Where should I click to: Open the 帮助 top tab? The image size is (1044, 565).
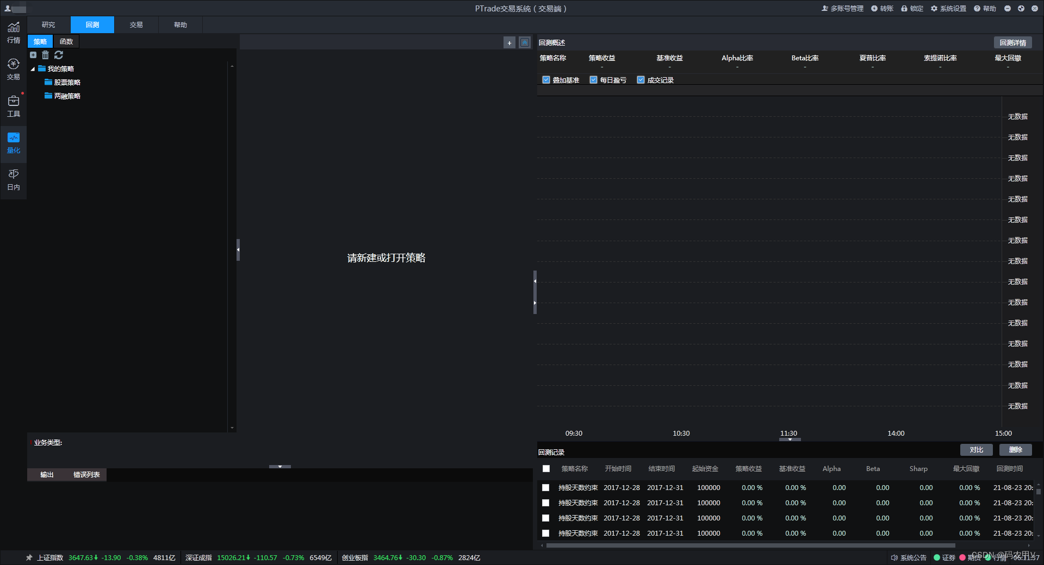(181, 25)
